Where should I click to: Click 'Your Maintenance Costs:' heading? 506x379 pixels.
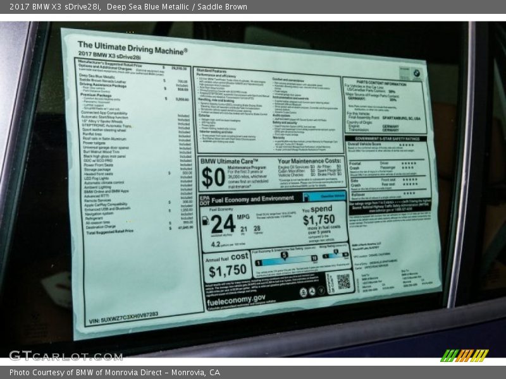(309, 161)
